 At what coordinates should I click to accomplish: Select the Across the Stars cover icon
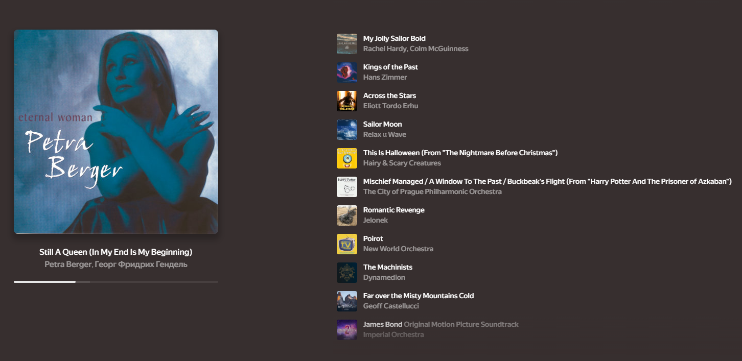[x=347, y=101]
